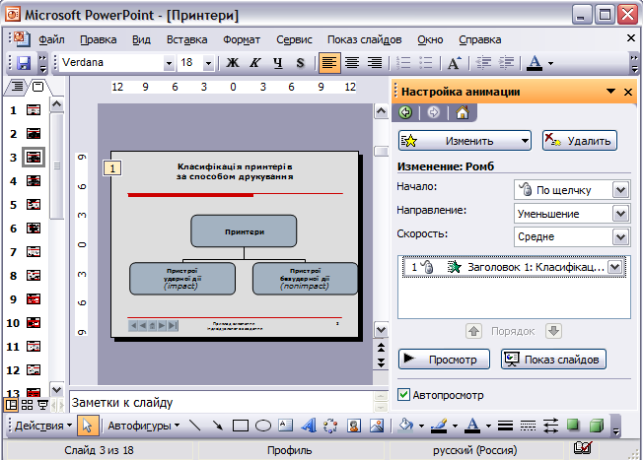
Task: Click Normal view button
Action: pos(11,405)
